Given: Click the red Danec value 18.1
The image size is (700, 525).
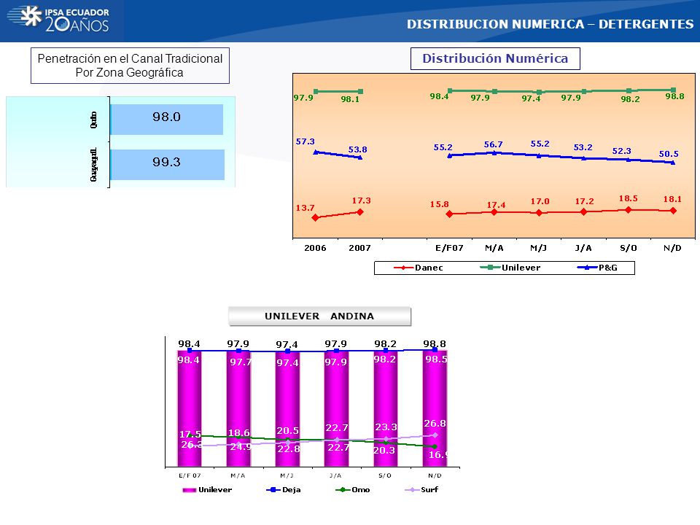Looking at the screenshot, I should tap(672, 199).
